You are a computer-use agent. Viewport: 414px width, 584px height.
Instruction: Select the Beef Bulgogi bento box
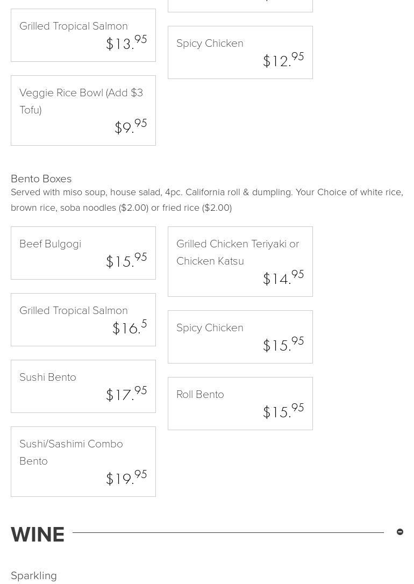coord(83,253)
